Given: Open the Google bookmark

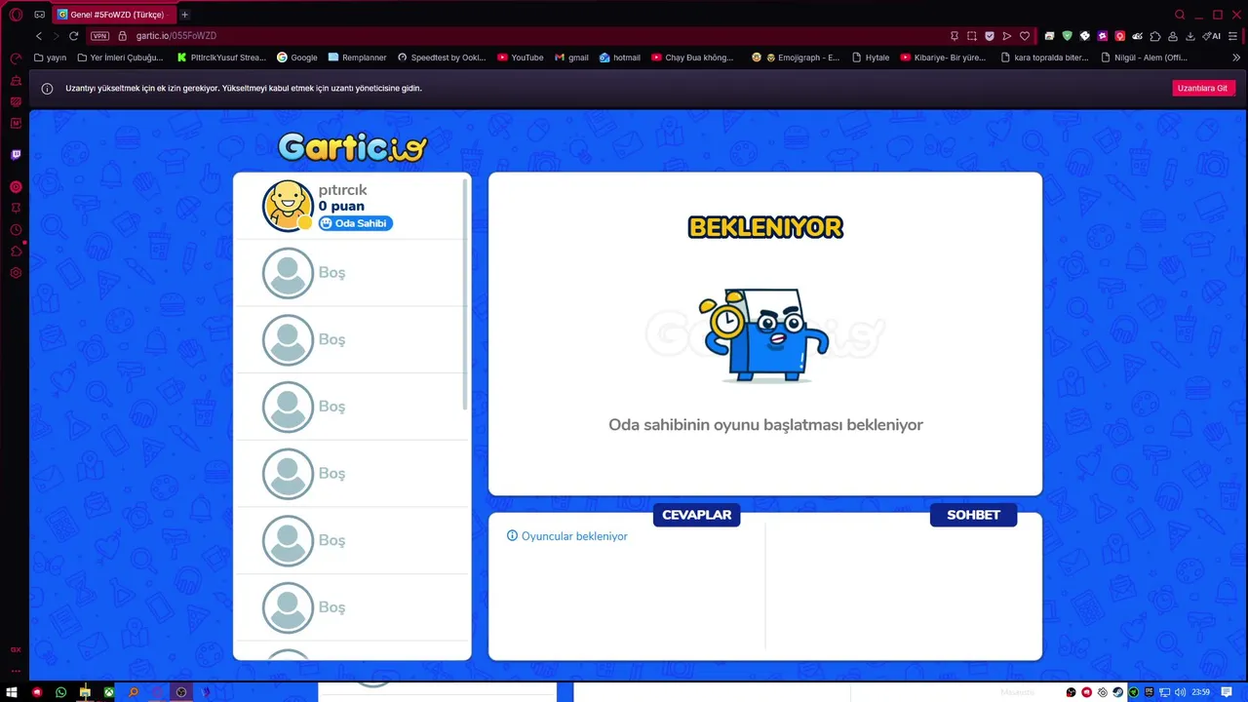Looking at the screenshot, I should [x=297, y=58].
